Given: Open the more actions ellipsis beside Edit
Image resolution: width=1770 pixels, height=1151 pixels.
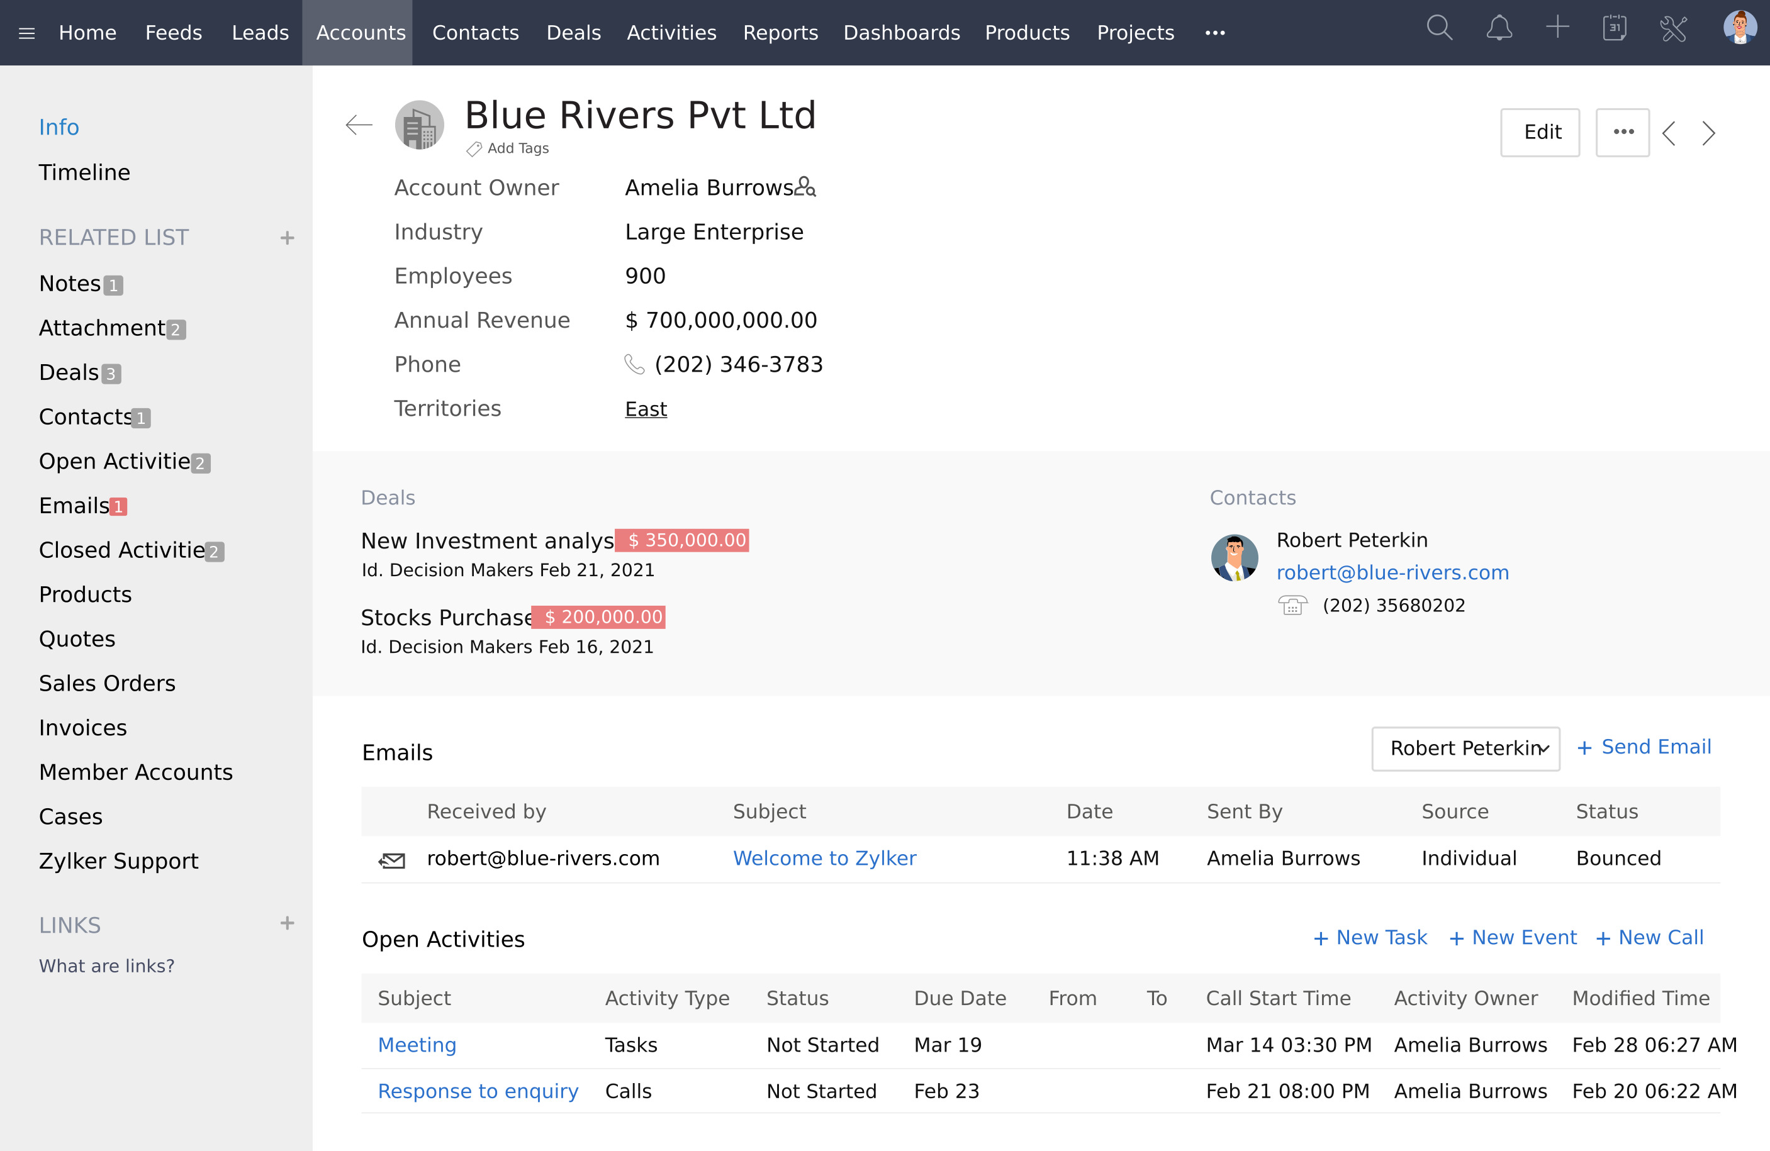Looking at the screenshot, I should [1623, 132].
